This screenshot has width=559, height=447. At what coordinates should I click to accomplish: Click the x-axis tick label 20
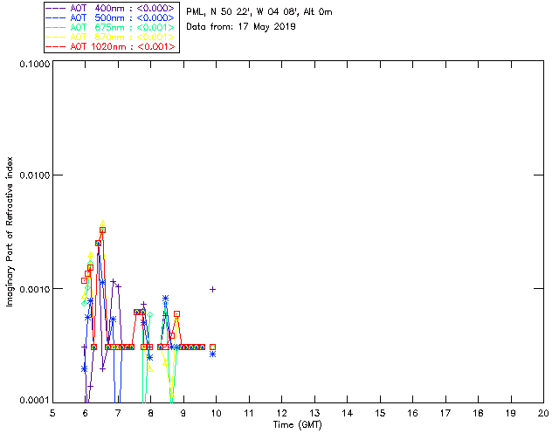tap(543, 413)
